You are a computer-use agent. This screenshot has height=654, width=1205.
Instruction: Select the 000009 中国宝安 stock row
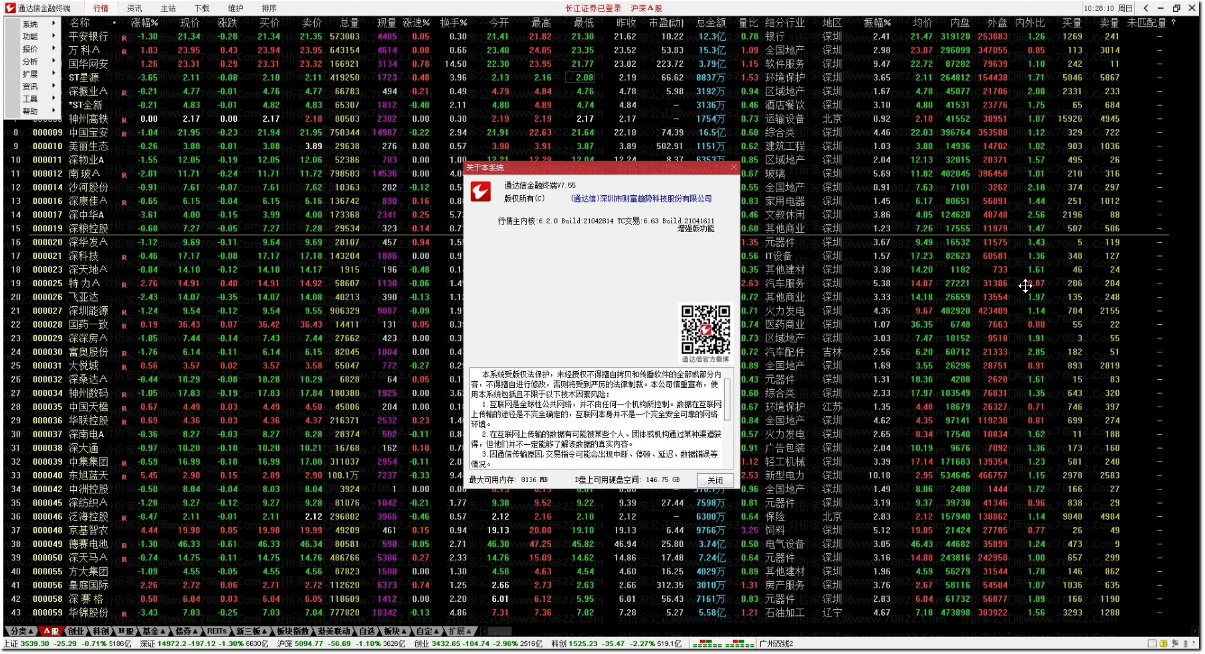click(x=586, y=132)
